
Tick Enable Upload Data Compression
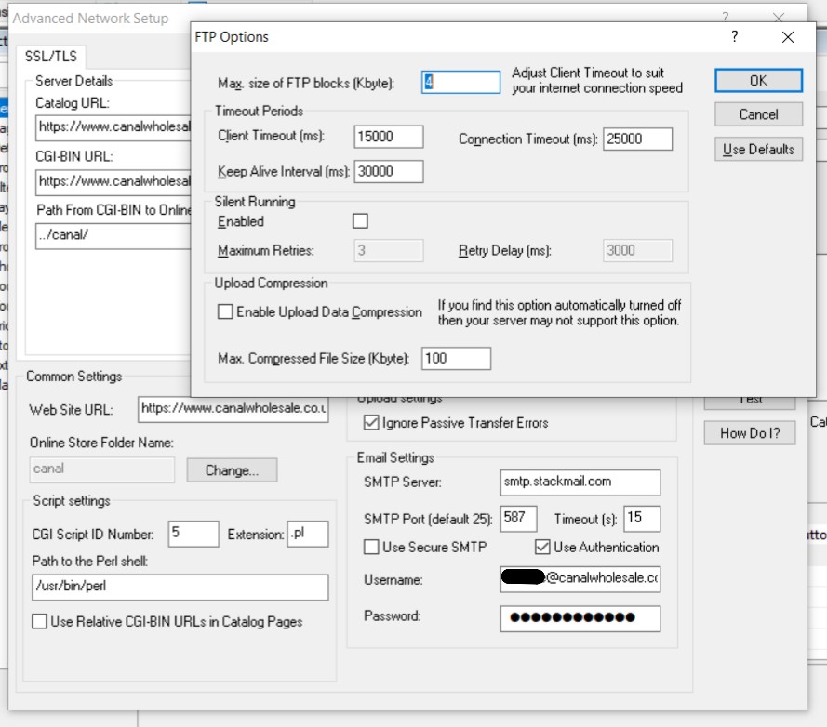point(225,312)
